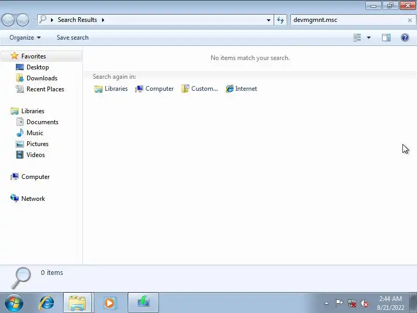
Task: Click the green arrow installer taskbar icon
Action: tap(143, 303)
